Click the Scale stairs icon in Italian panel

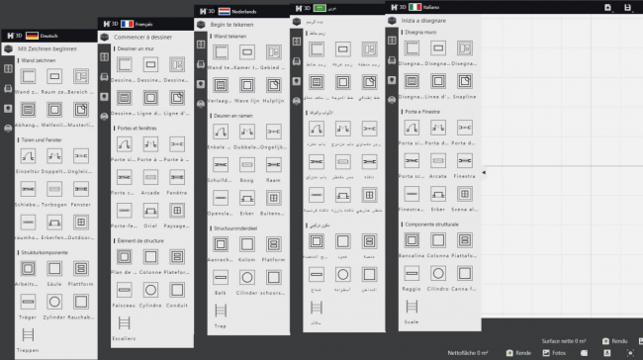point(412,307)
